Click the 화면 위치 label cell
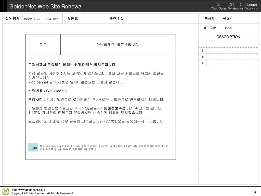Screen dimensions: 261x196 (x=117, y=19)
